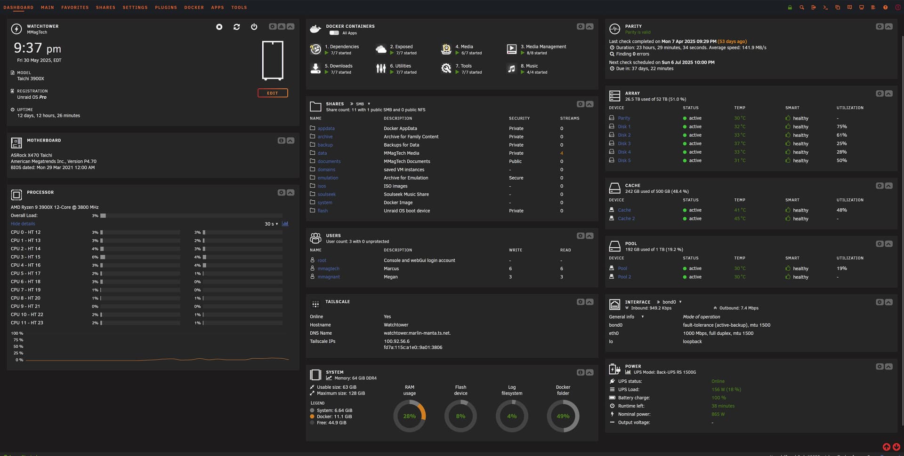Open the Tools docker folder icon
The width and height of the screenshot is (904, 456).
click(446, 69)
